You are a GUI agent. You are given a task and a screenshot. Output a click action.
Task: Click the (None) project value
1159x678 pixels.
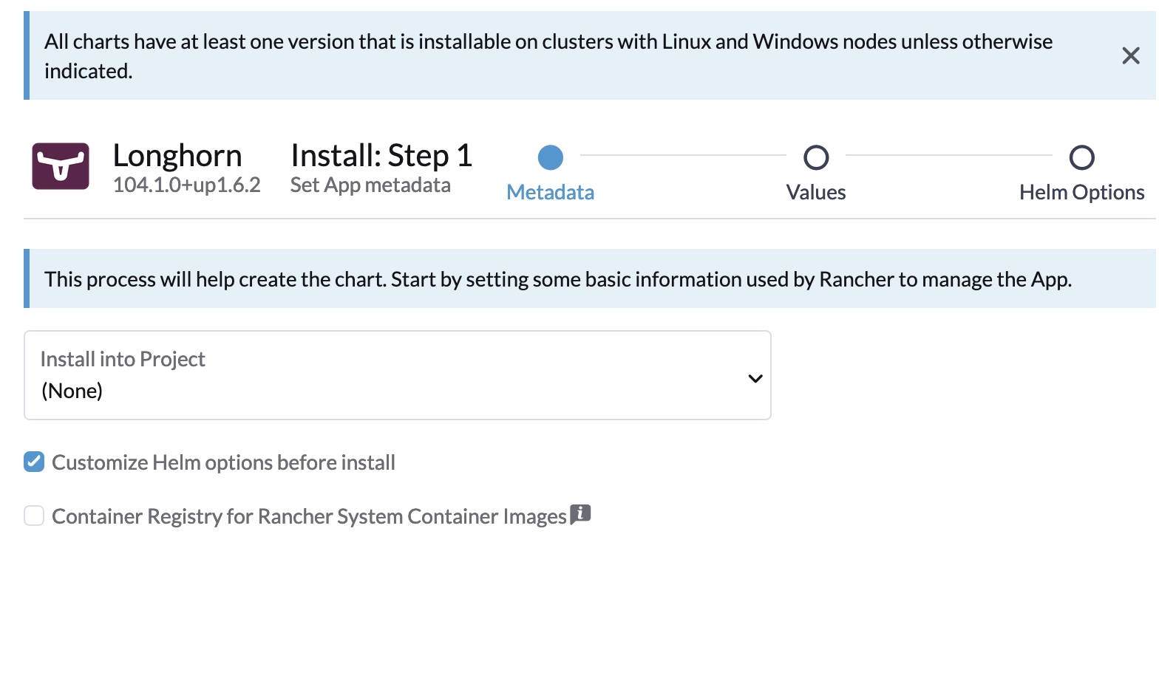click(72, 391)
